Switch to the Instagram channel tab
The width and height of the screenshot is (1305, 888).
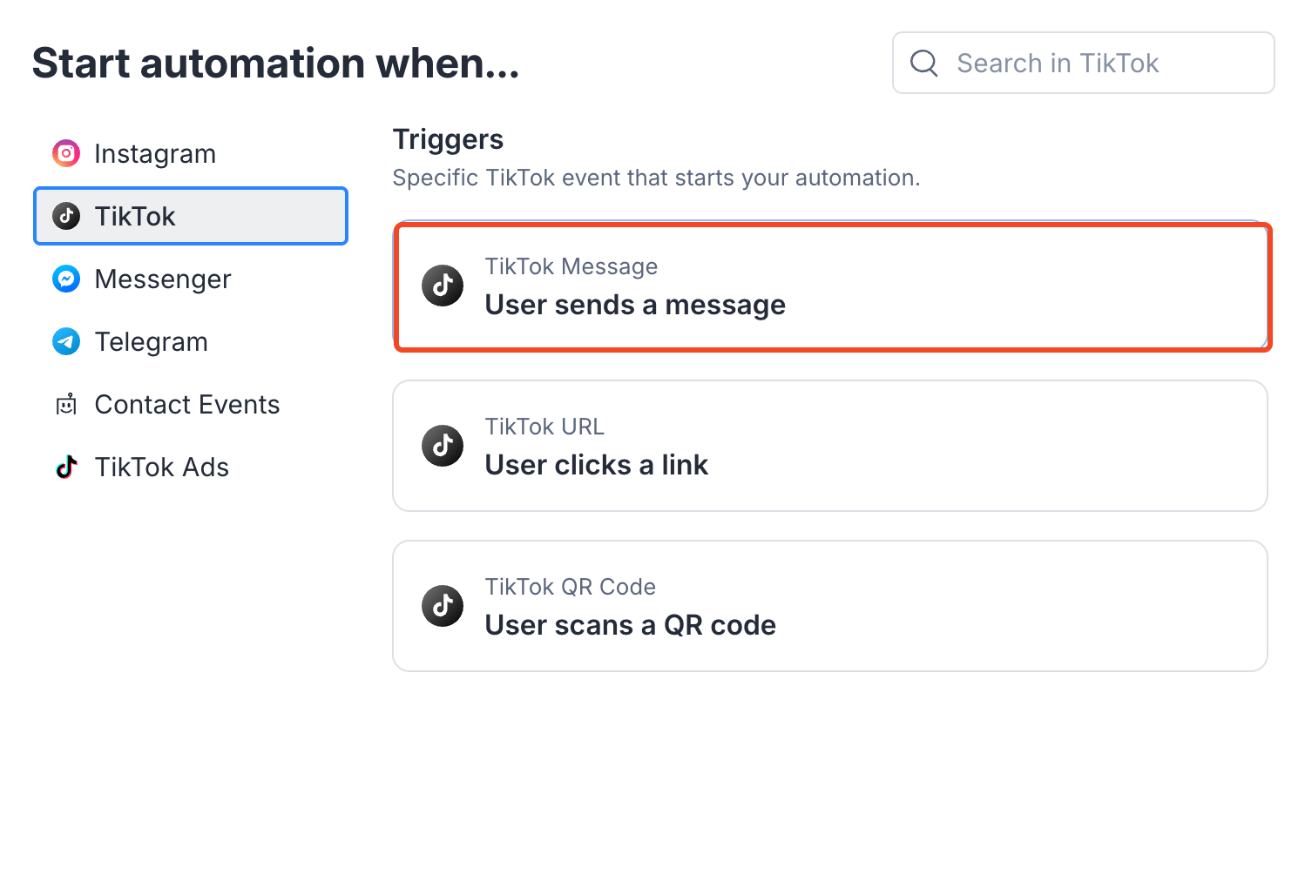point(155,153)
